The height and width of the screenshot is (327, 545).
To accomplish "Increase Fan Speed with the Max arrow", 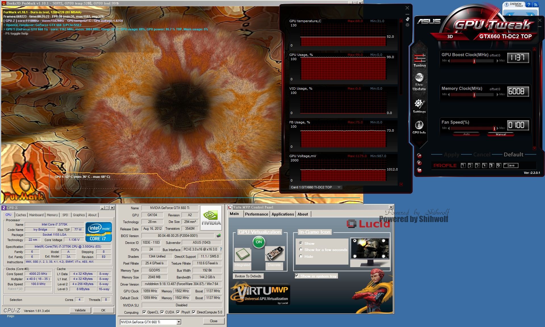I will click(x=497, y=128).
